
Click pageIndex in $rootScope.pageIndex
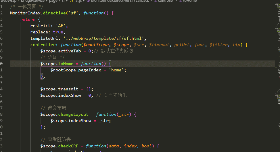coord(90,70)
